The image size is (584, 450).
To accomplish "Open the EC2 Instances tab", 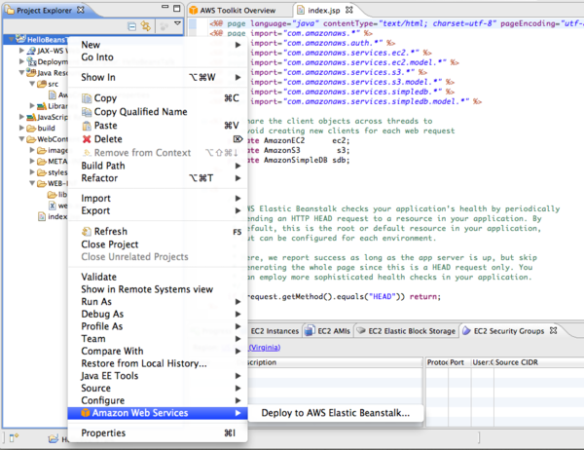I will (274, 331).
